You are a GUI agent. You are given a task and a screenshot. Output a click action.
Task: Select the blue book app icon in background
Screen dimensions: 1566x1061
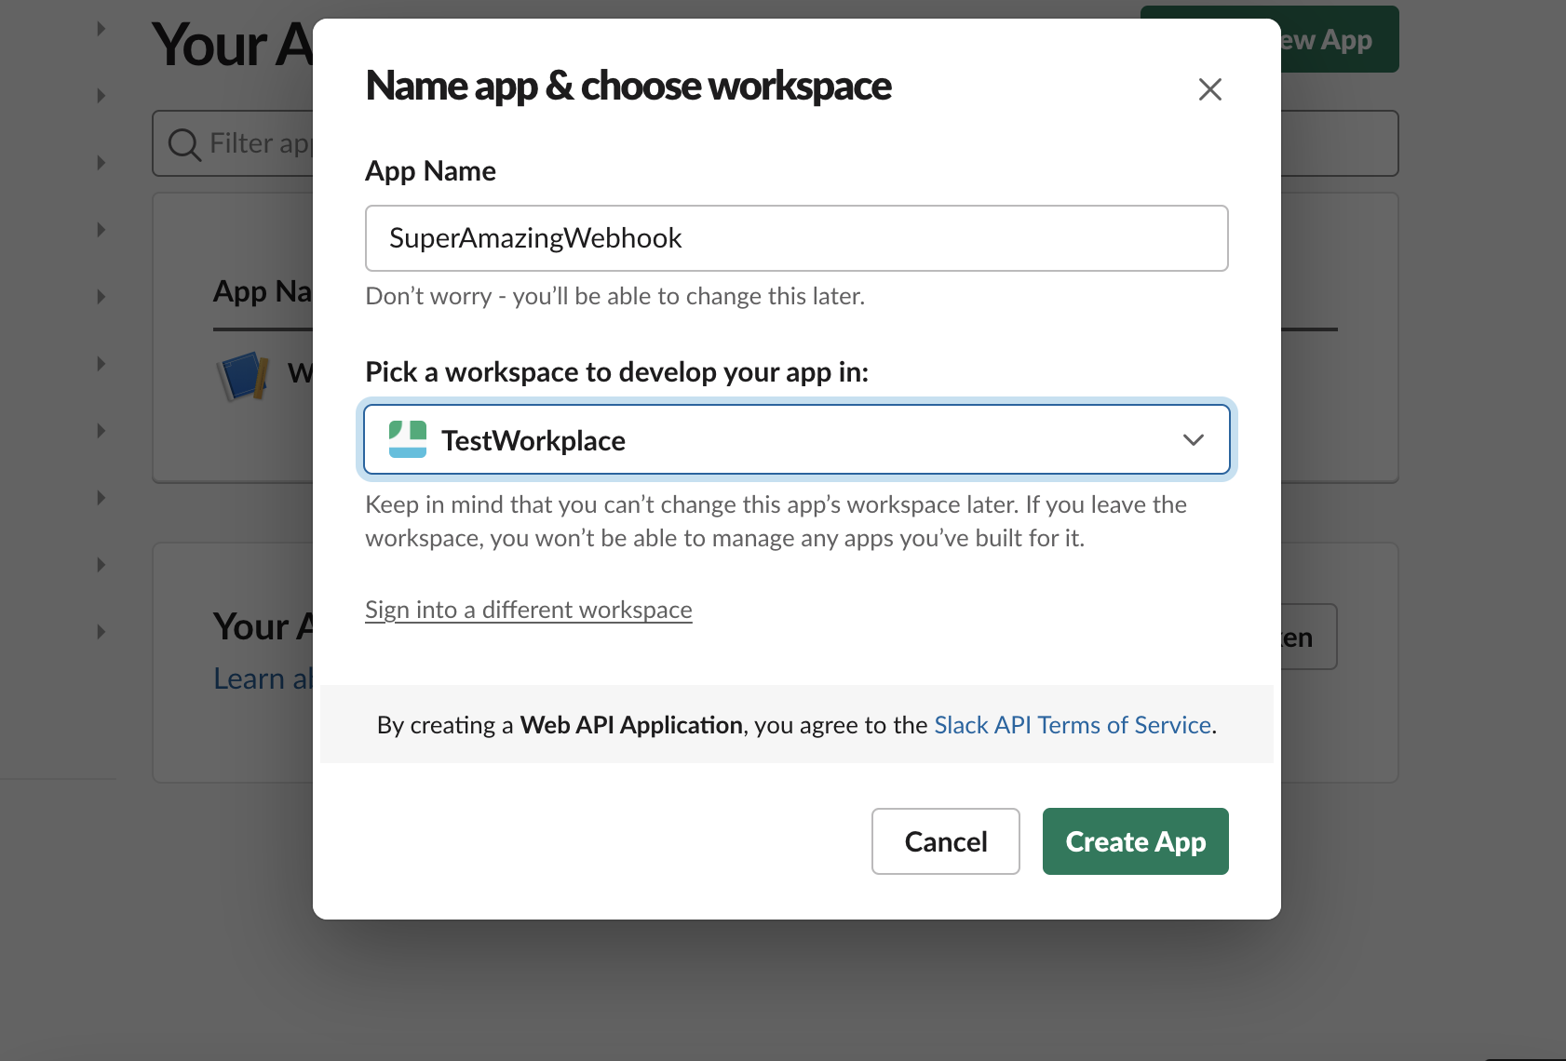coord(244,376)
